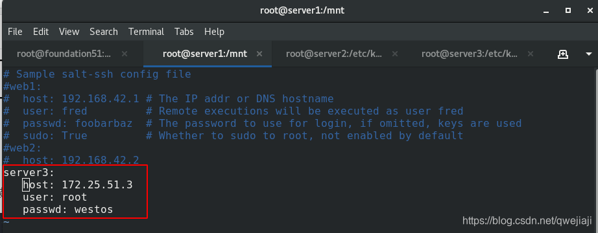This screenshot has width=598, height=233.
Task: Click the new tab icon
Action: click(x=563, y=54)
